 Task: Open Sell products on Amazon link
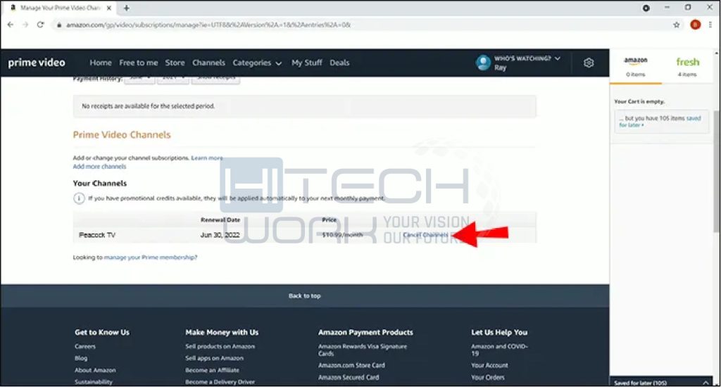[x=220, y=346]
